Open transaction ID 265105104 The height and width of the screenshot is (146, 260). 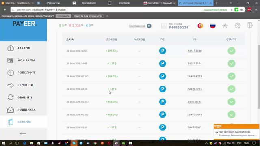[x=195, y=64]
